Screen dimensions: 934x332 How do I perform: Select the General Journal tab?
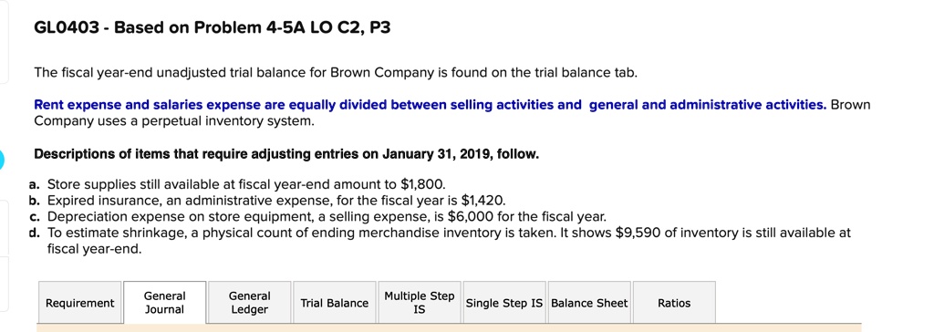pos(164,303)
